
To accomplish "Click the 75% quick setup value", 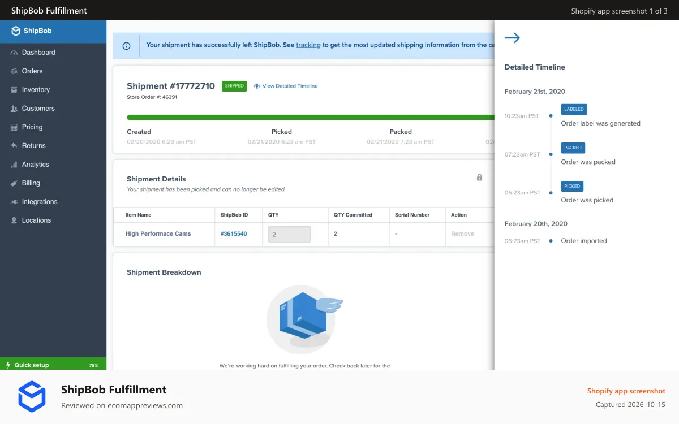I will (93, 366).
